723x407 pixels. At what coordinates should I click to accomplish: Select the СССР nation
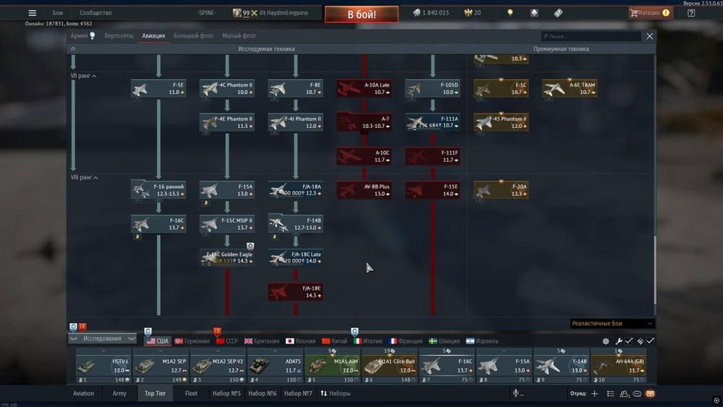pyautogui.click(x=227, y=341)
